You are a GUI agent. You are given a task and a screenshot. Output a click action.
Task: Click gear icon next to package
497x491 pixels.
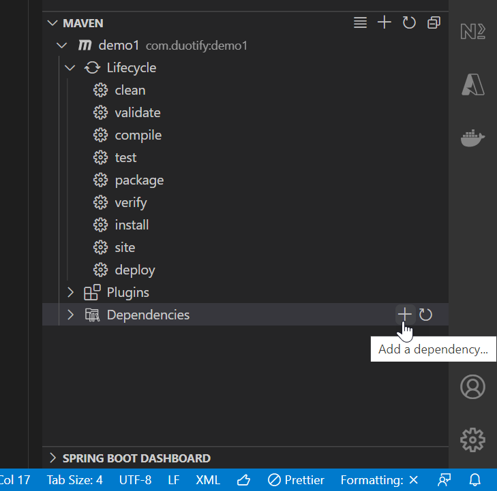click(x=100, y=180)
